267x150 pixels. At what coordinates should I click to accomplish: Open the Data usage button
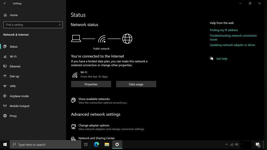(136, 84)
